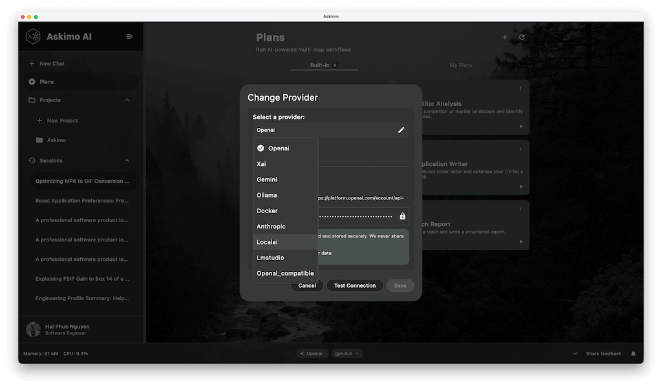Screen dimensions: 662x388
Task: Run the Research Report plan arrow
Action: pyautogui.click(x=522, y=241)
